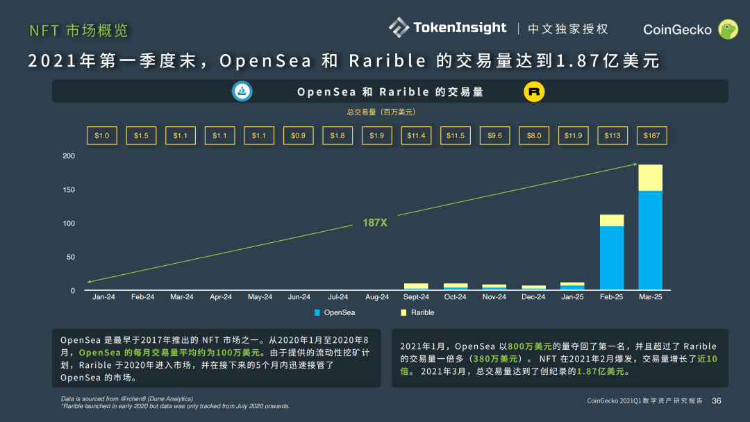Image resolution: width=750 pixels, height=422 pixels.
Task: Select the yellow Rarible segment of Mar-25 bar
Action: pyautogui.click(x=651, y=178)
